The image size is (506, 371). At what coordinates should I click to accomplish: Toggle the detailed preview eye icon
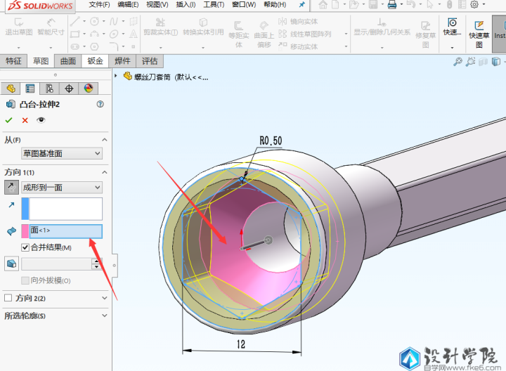tap(41, 120)
